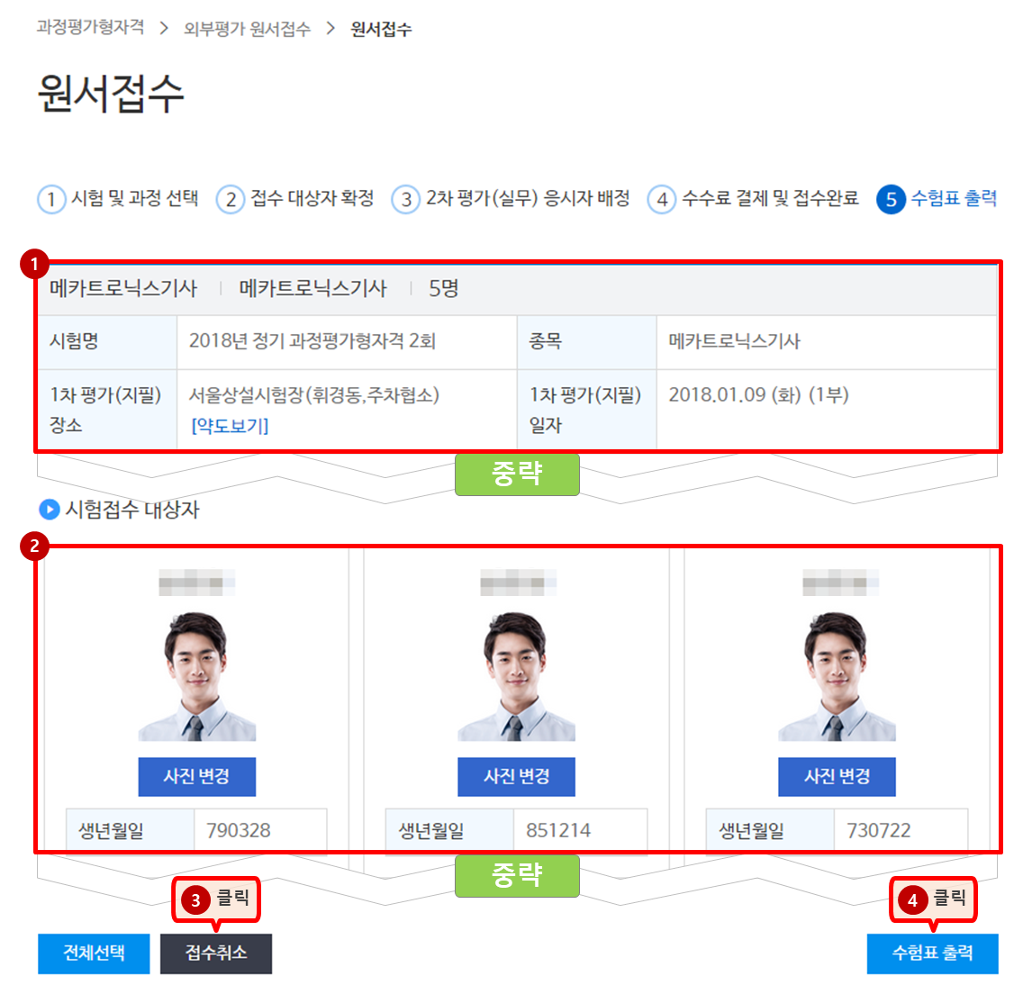Select the photo of applicant 790328
Image resolution: width=1032 pixels, height=1003 pixels.
click(197, 676)
